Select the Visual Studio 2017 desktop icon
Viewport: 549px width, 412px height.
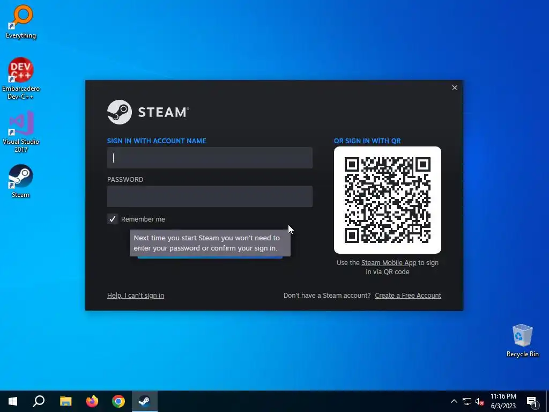coord(21,131)
